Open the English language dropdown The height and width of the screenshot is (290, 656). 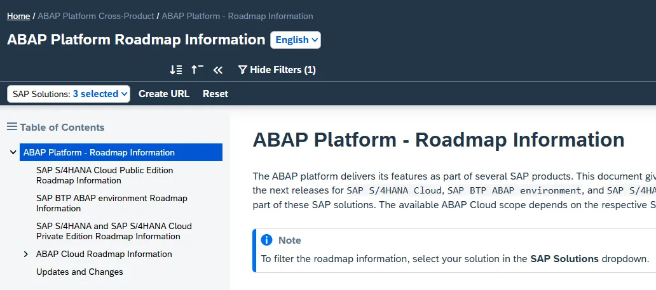pos(296,40)
